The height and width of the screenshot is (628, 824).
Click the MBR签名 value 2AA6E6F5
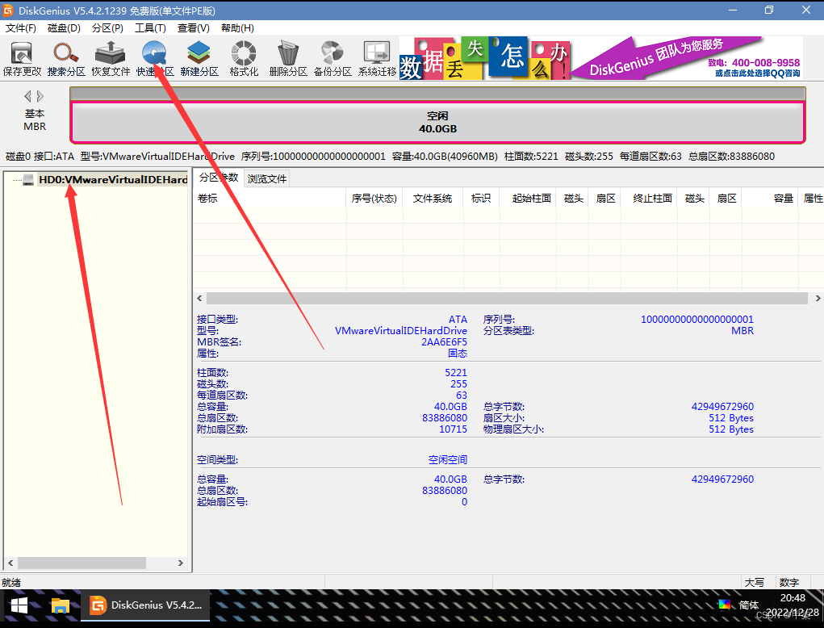click(x=444, y=342)
